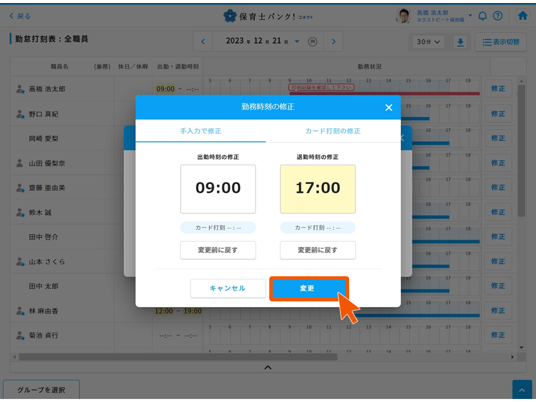Open the date picker dropdown arrow
Viewport: 536px width, 402px height.
[297, 42]
